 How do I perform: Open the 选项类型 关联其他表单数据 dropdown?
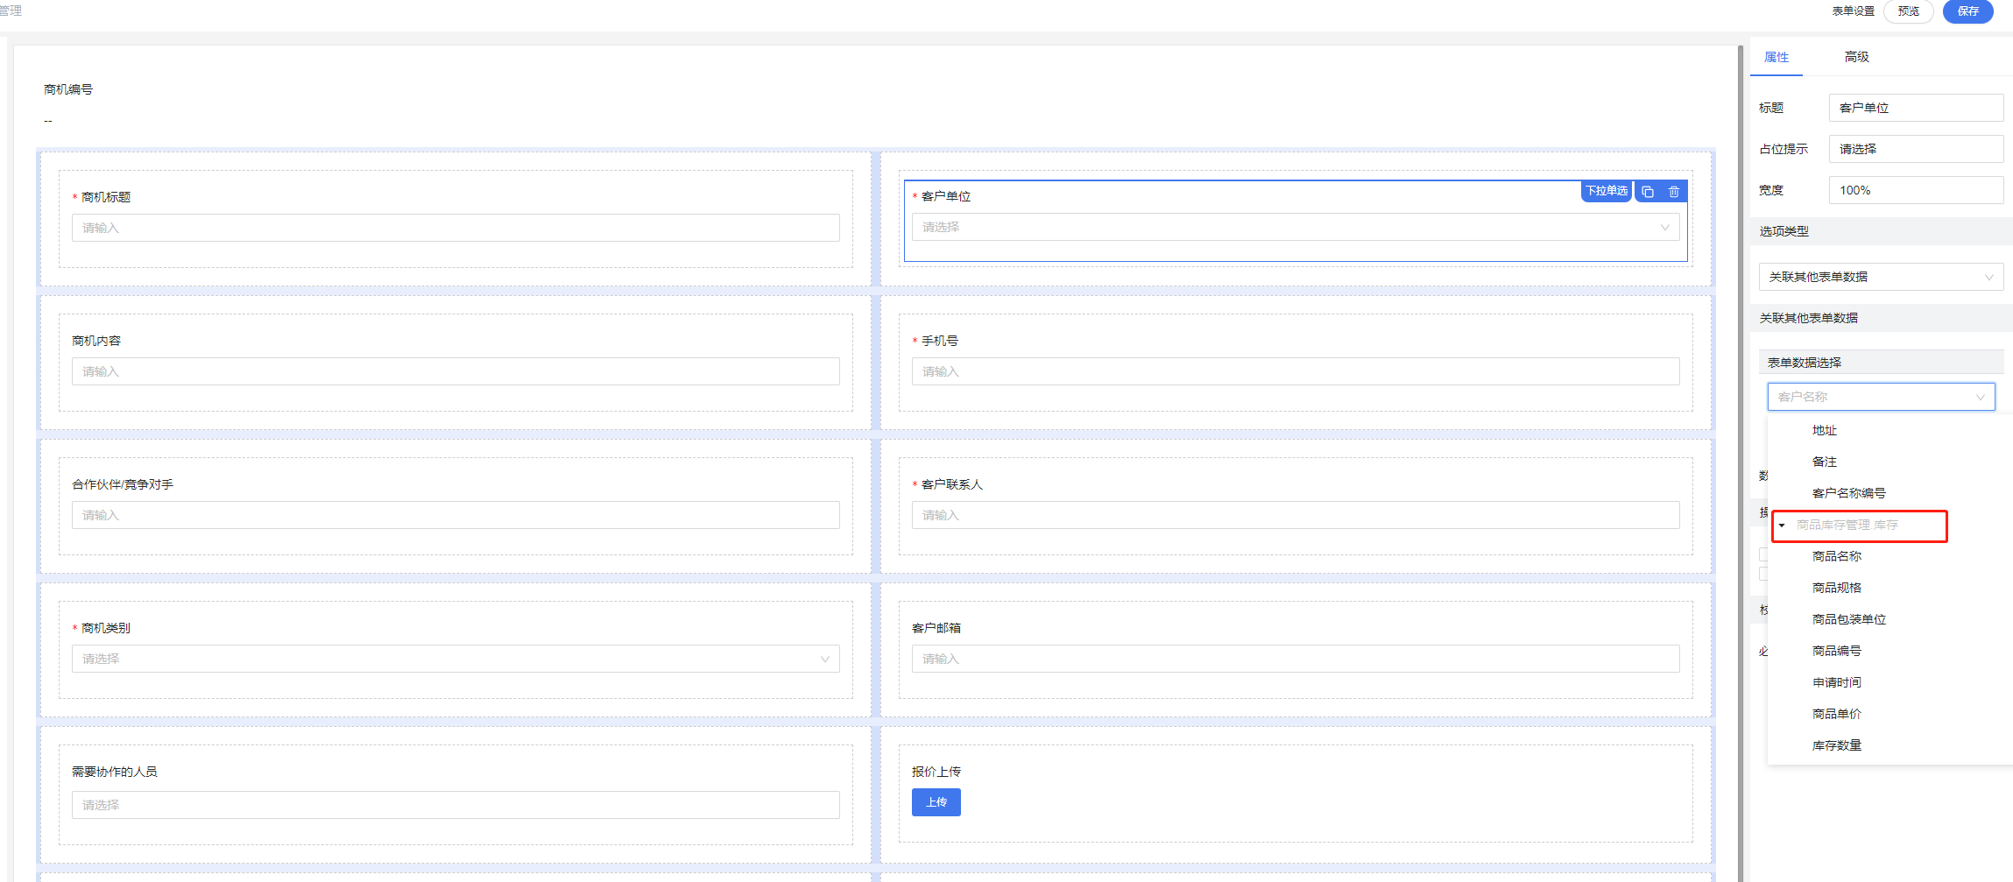pyautogui.click(x=1881, y=277)
